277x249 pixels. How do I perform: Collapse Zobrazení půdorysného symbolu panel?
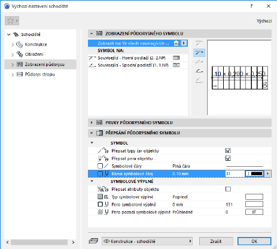pyautogui.click(x=92, y=34)
